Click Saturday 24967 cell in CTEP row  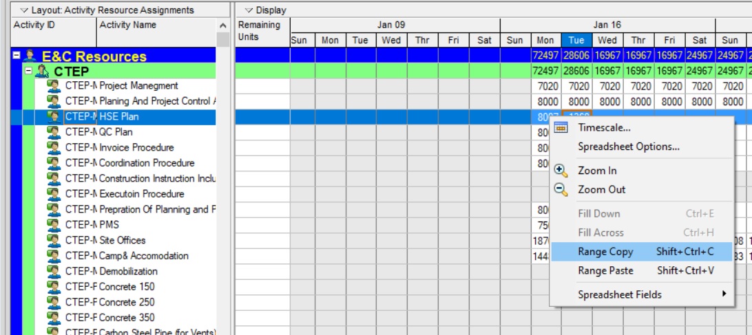click(x=700, y=71)
